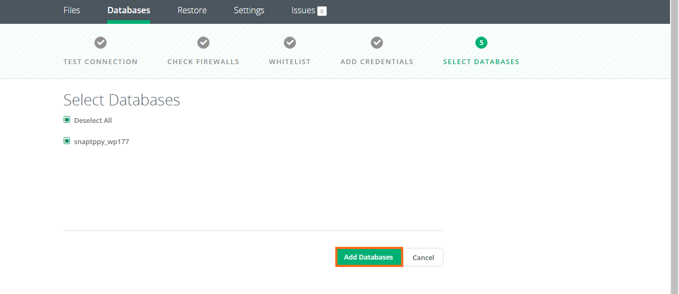
Task: Click the Cancel button
Action: (x=423, y=257)
